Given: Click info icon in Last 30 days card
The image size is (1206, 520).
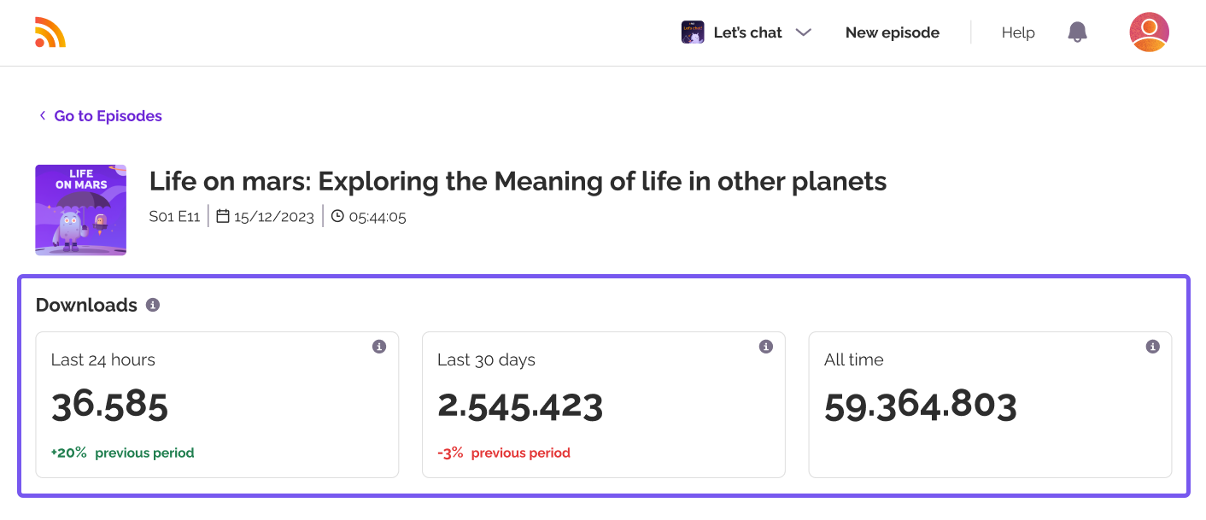Looking at the screenshot, I should point(766,347).
